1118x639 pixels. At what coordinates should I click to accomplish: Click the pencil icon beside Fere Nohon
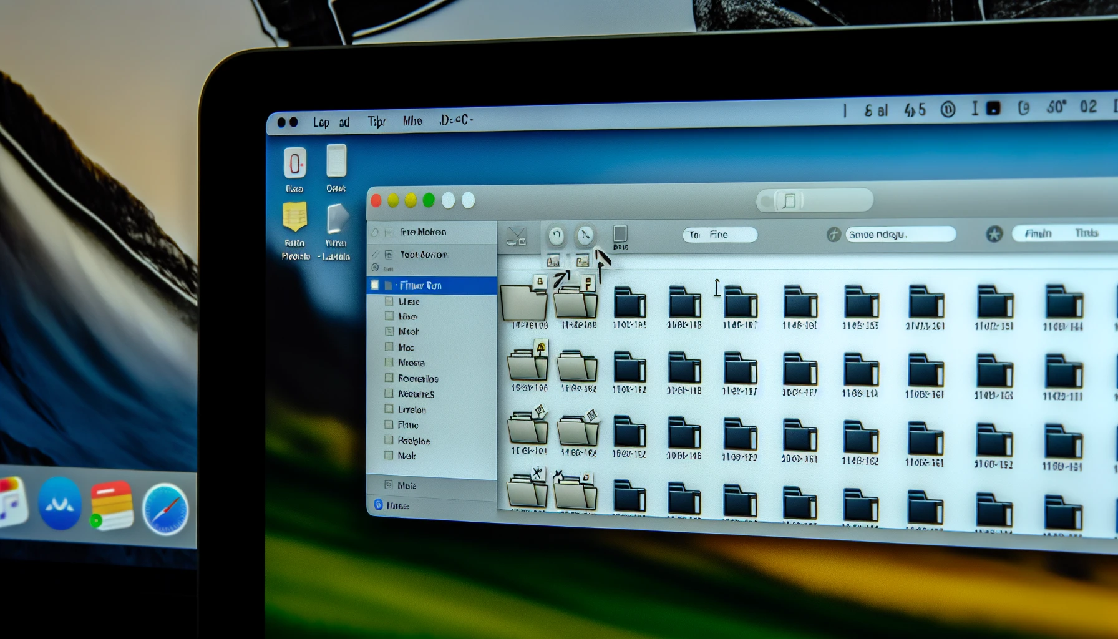pyautogui.click(x=375, y=232)
